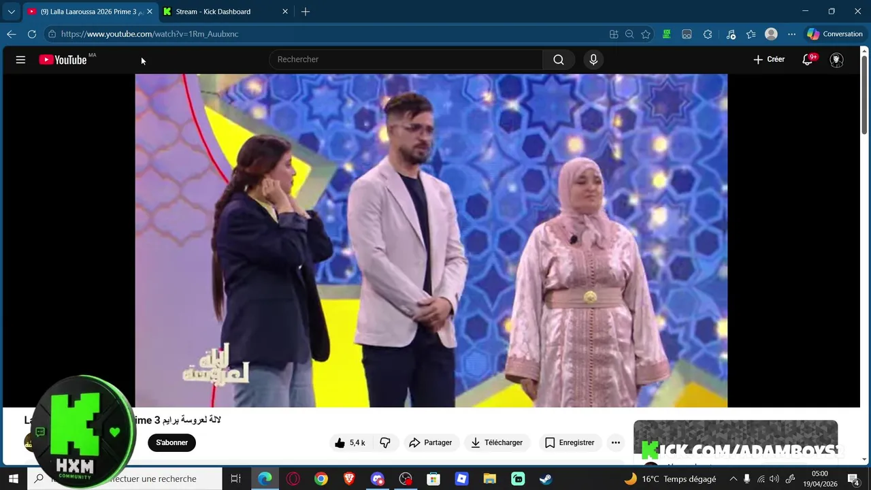Launch Google Chrome from the taskbar
This screenshot has height=490, width=871.
tap(321, 478)
